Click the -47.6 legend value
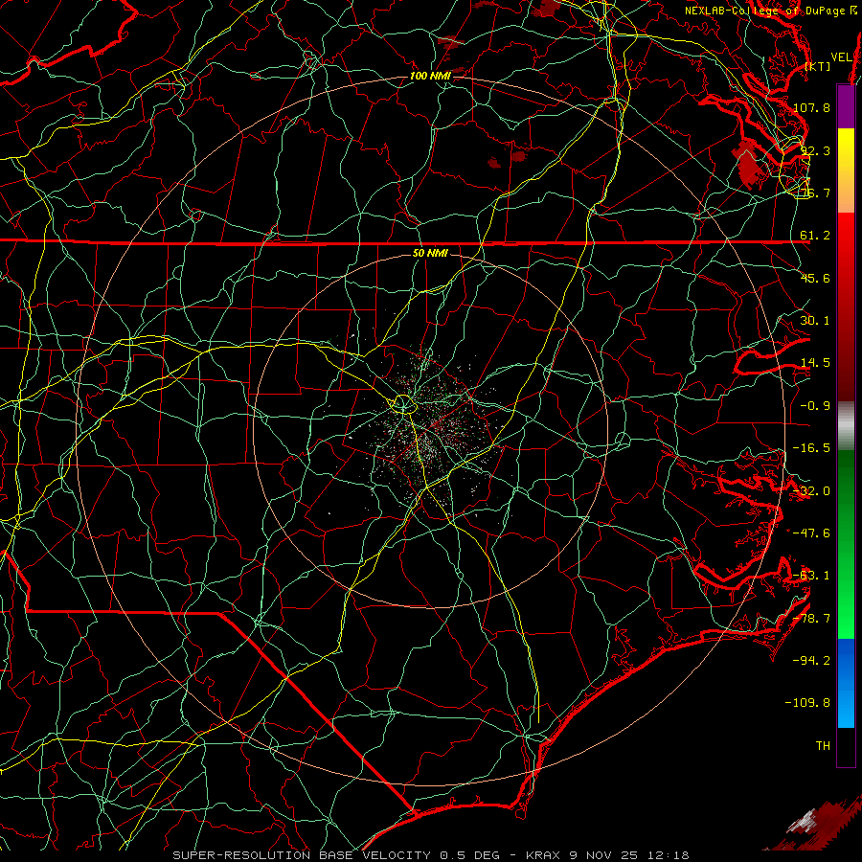The image size is (862, 862). 811,533
